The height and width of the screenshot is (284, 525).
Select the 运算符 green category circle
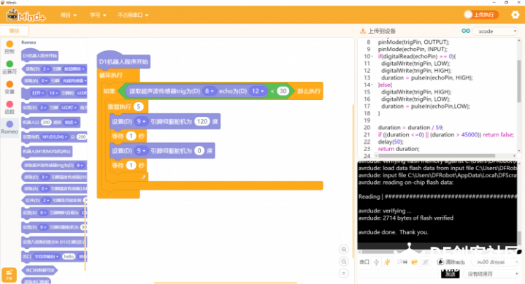[x=9, y=64]
